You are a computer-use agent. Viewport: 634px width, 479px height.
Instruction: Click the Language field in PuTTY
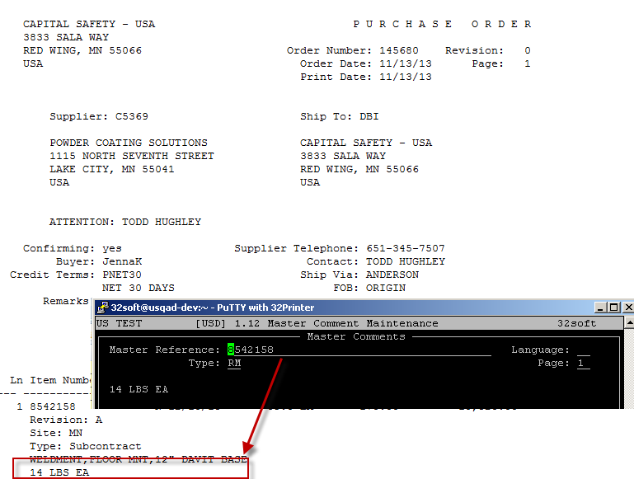coord(584,350)
